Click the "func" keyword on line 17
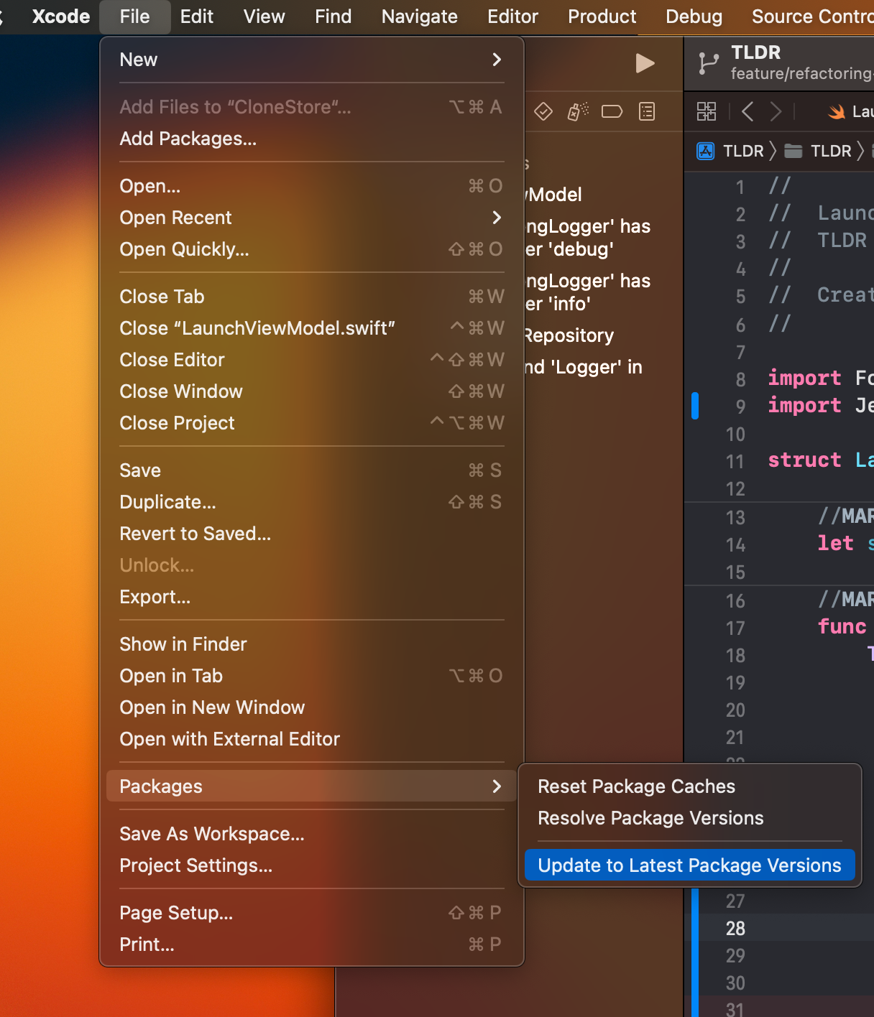The image size is (874, 1017). (842, 626)
